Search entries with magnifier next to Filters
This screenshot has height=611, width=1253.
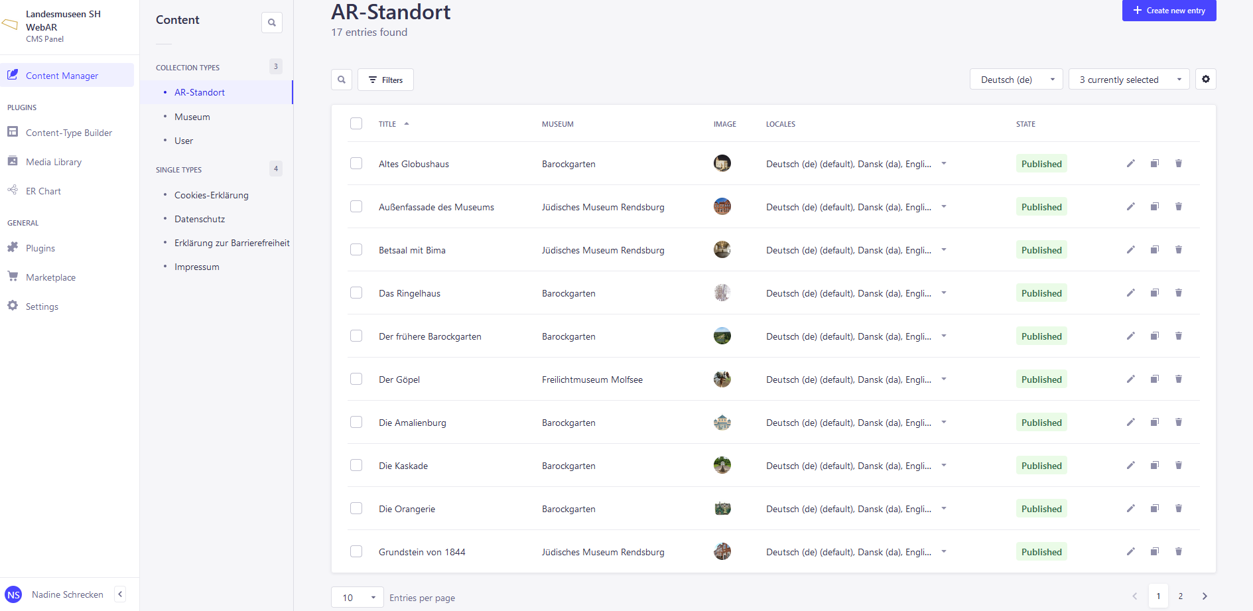342,80
